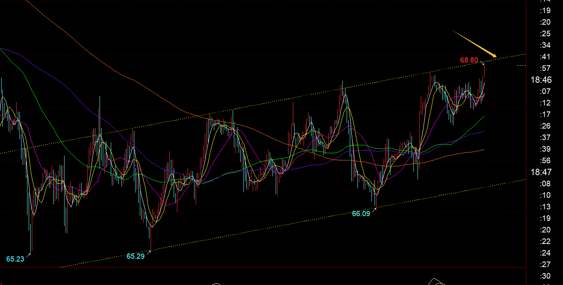The width and height of the screenshot is (563, 285).
Task: Choose the :26 tick time row
Action: (545, 126)
